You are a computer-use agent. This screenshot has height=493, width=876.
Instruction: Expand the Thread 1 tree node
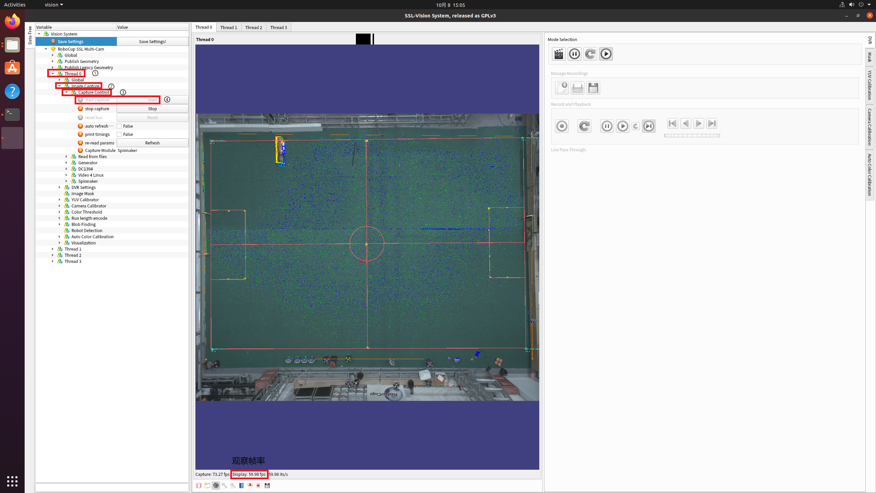click(53, 249)
